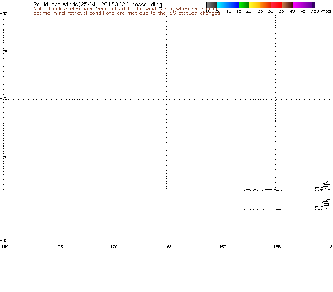
Task: Click the '-80' latitude axis label
Action: (4, 241)
